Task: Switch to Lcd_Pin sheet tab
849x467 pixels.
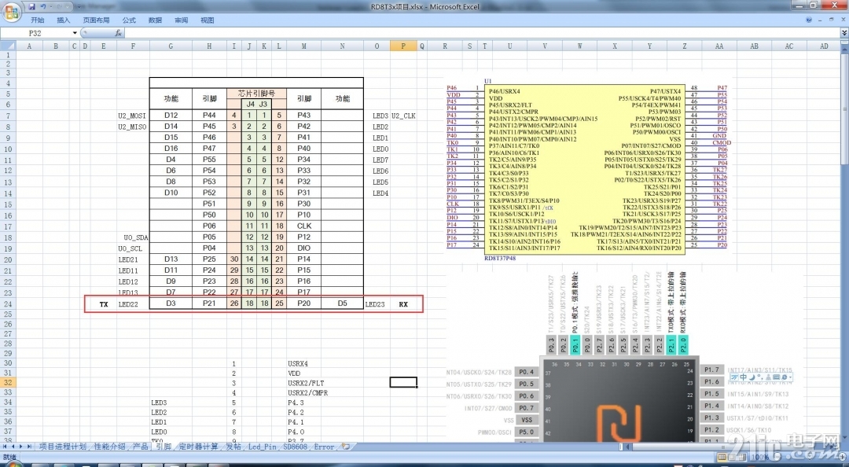Action: point(262,447)
